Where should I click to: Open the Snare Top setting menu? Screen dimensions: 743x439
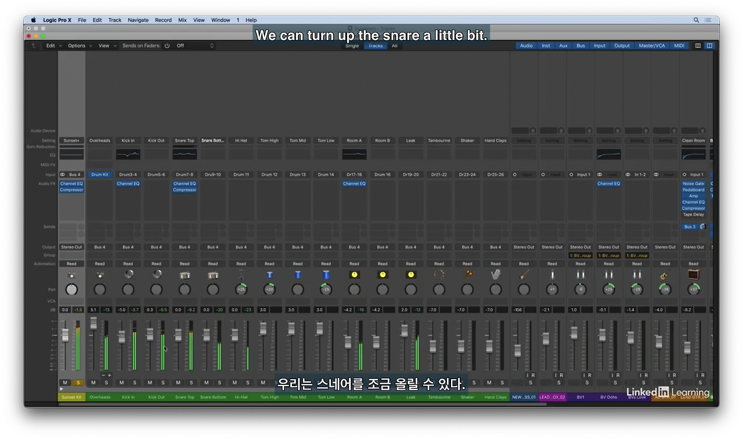185,141
